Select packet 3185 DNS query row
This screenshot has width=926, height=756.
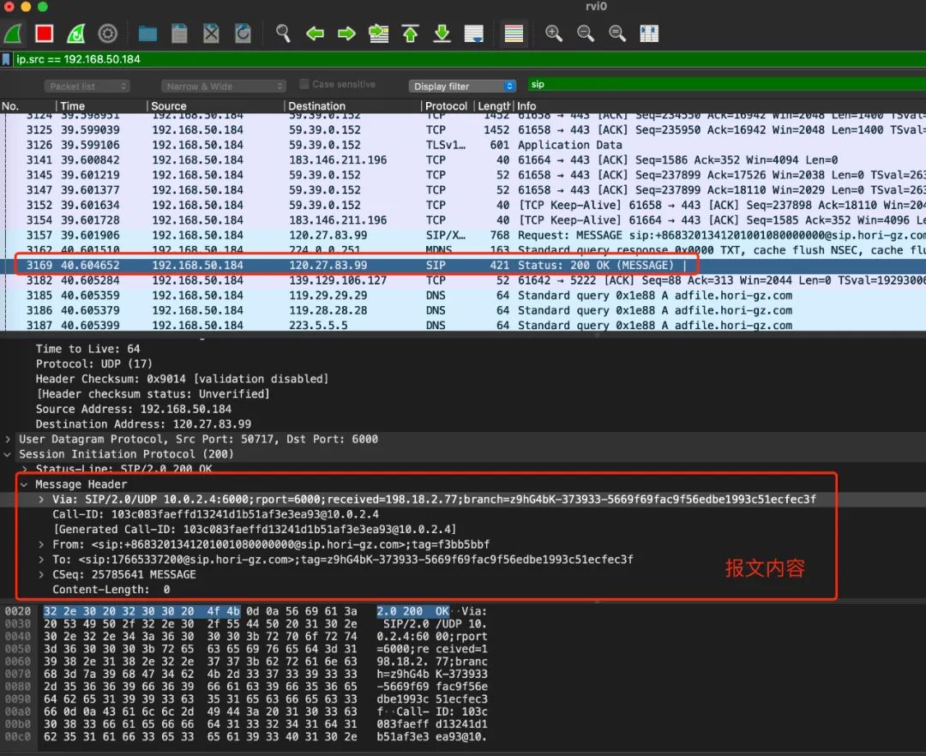click(x=463, y=296)
